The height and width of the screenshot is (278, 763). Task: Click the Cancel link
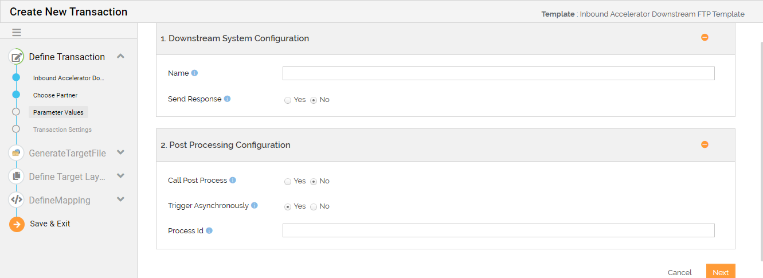tap(680, 272)
